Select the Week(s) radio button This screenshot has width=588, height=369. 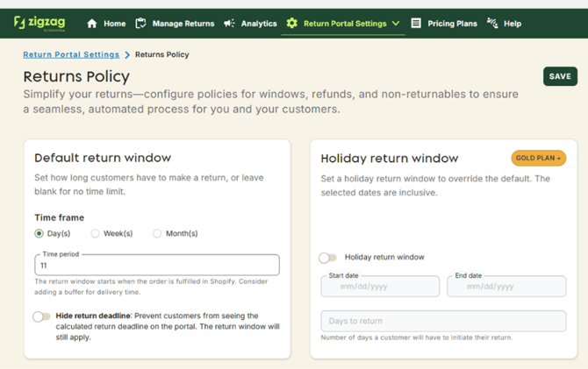click(95, 234)
